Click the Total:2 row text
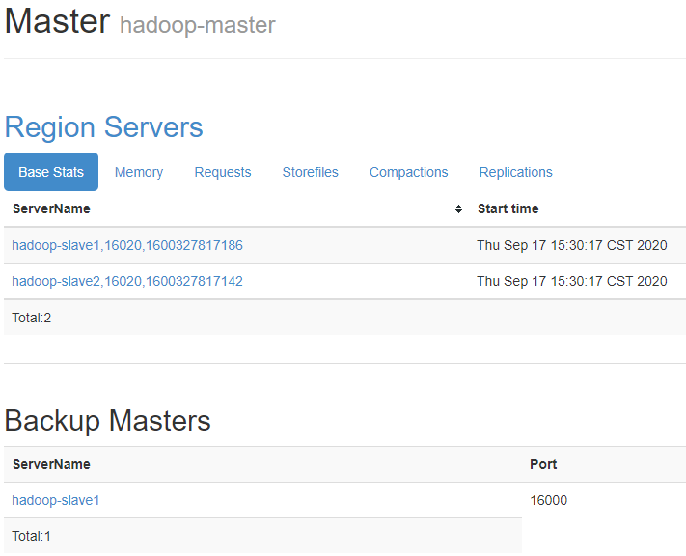The height and width of the screenshot is (556, 686). (x=32, y=318)
